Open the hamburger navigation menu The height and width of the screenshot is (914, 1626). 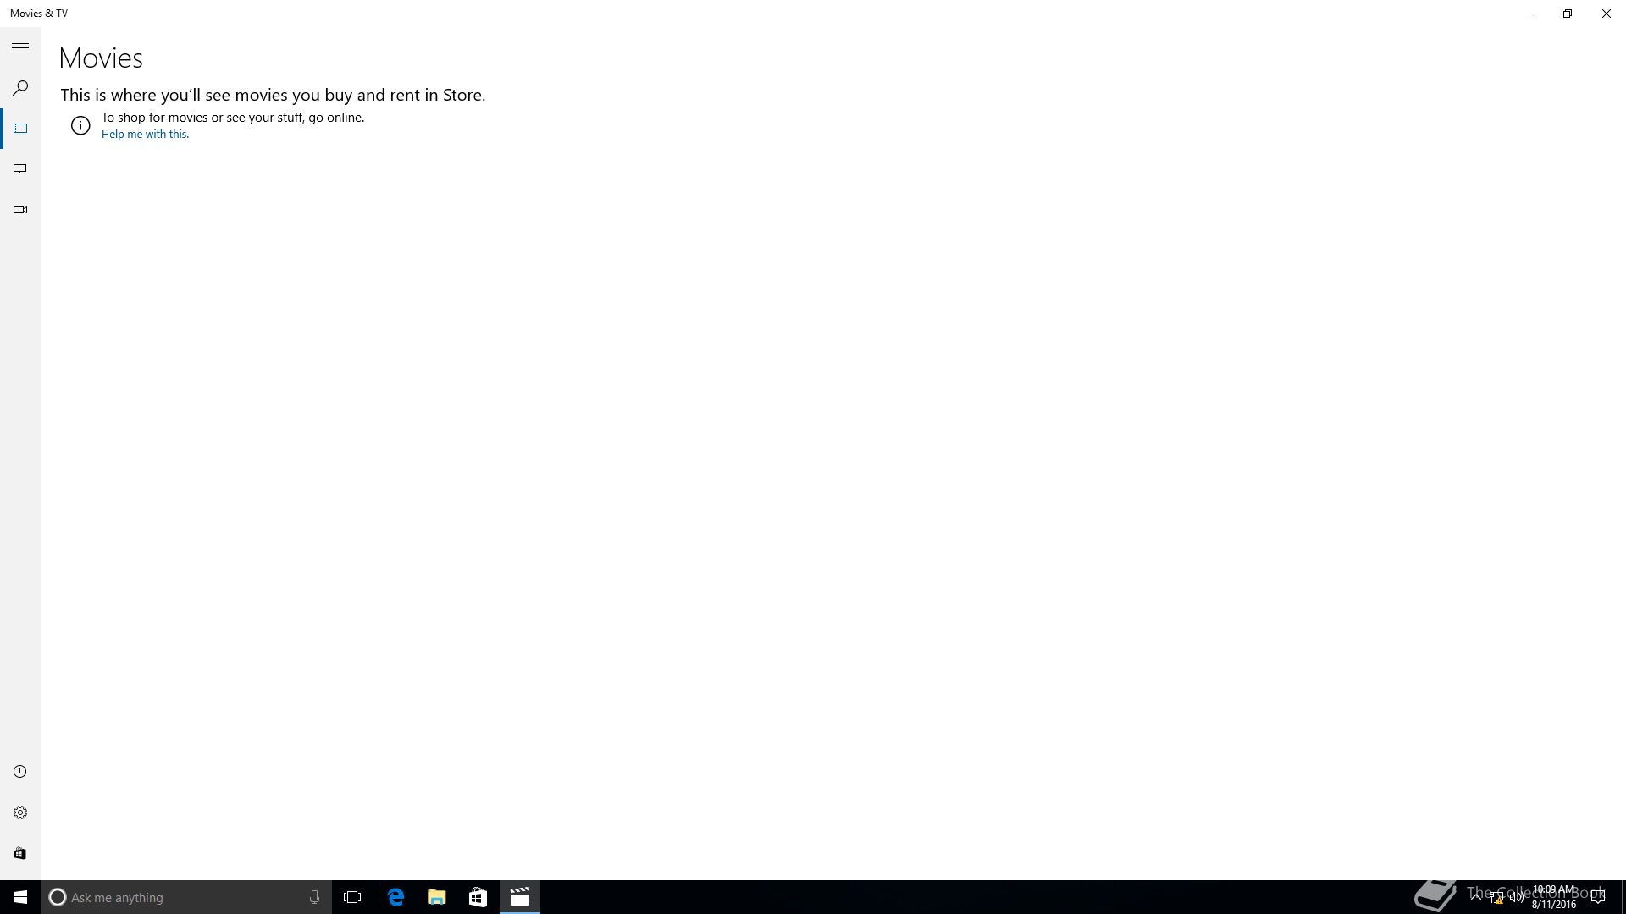tap(20, 48)
